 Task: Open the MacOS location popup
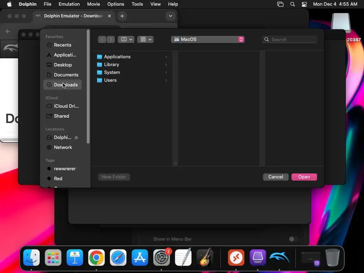click(208, 39)
